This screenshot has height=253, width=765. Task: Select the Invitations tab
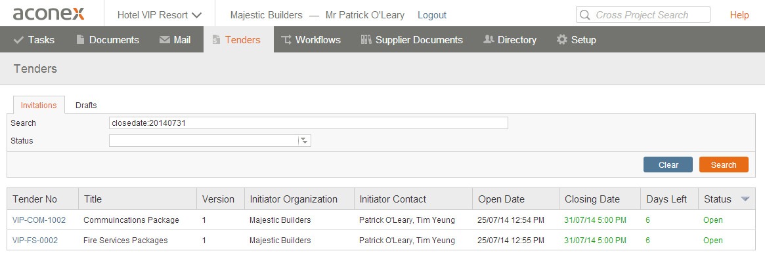tap(35, 105)
